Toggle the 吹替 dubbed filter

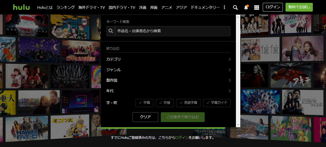pyautogui.click(x=165, y=103)
